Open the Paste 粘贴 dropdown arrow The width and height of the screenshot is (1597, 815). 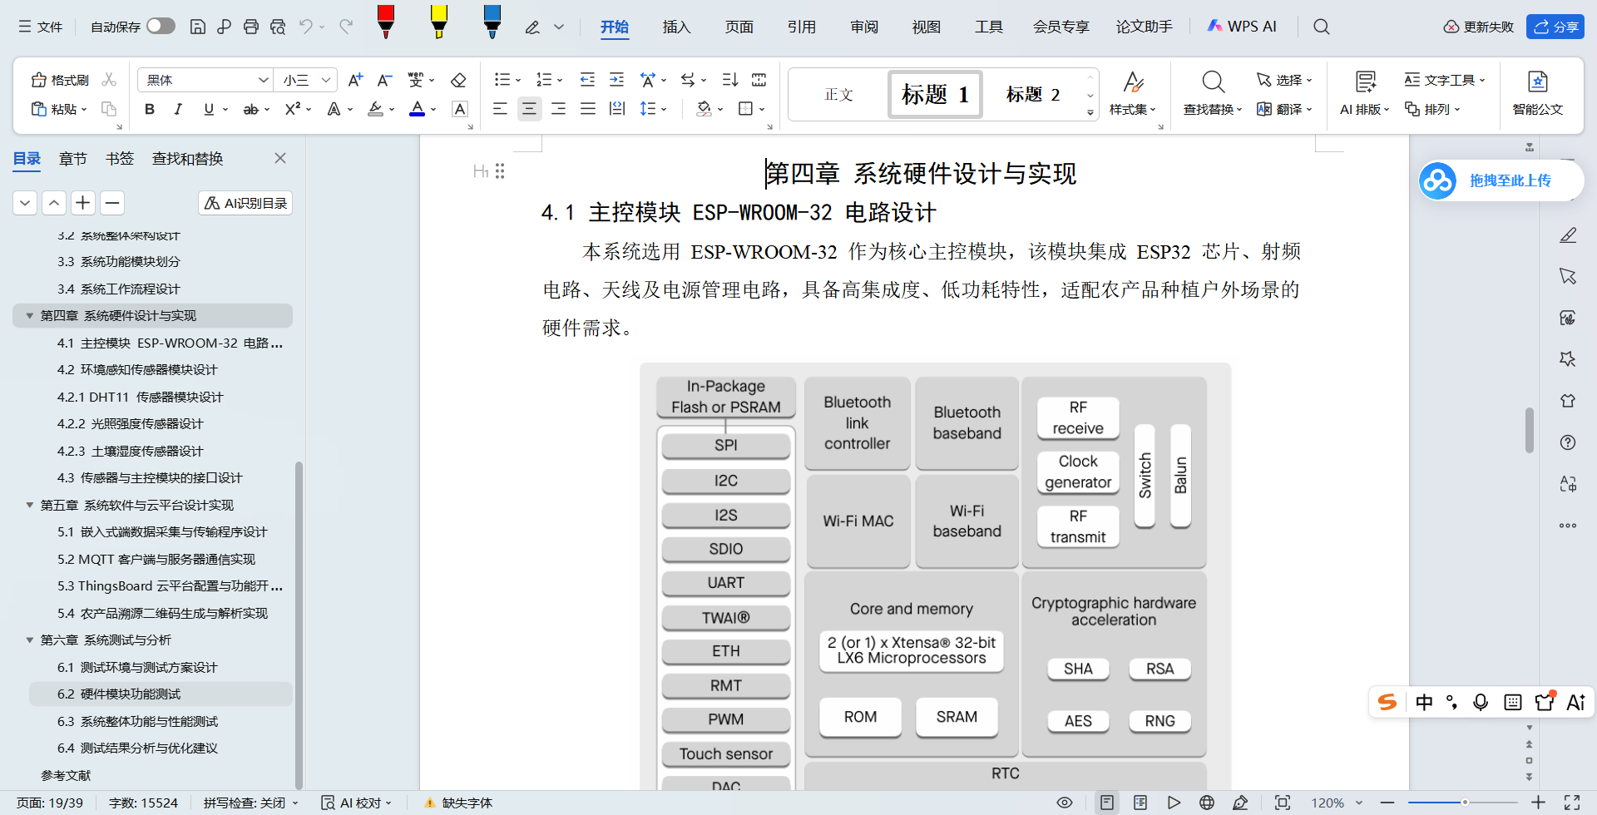point(84,110)
